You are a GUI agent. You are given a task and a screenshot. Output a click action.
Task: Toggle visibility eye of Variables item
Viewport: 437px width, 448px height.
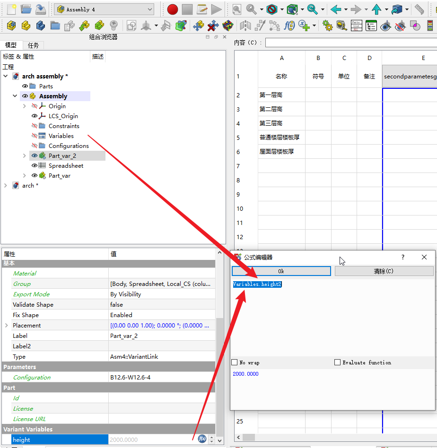click(34, 136)
